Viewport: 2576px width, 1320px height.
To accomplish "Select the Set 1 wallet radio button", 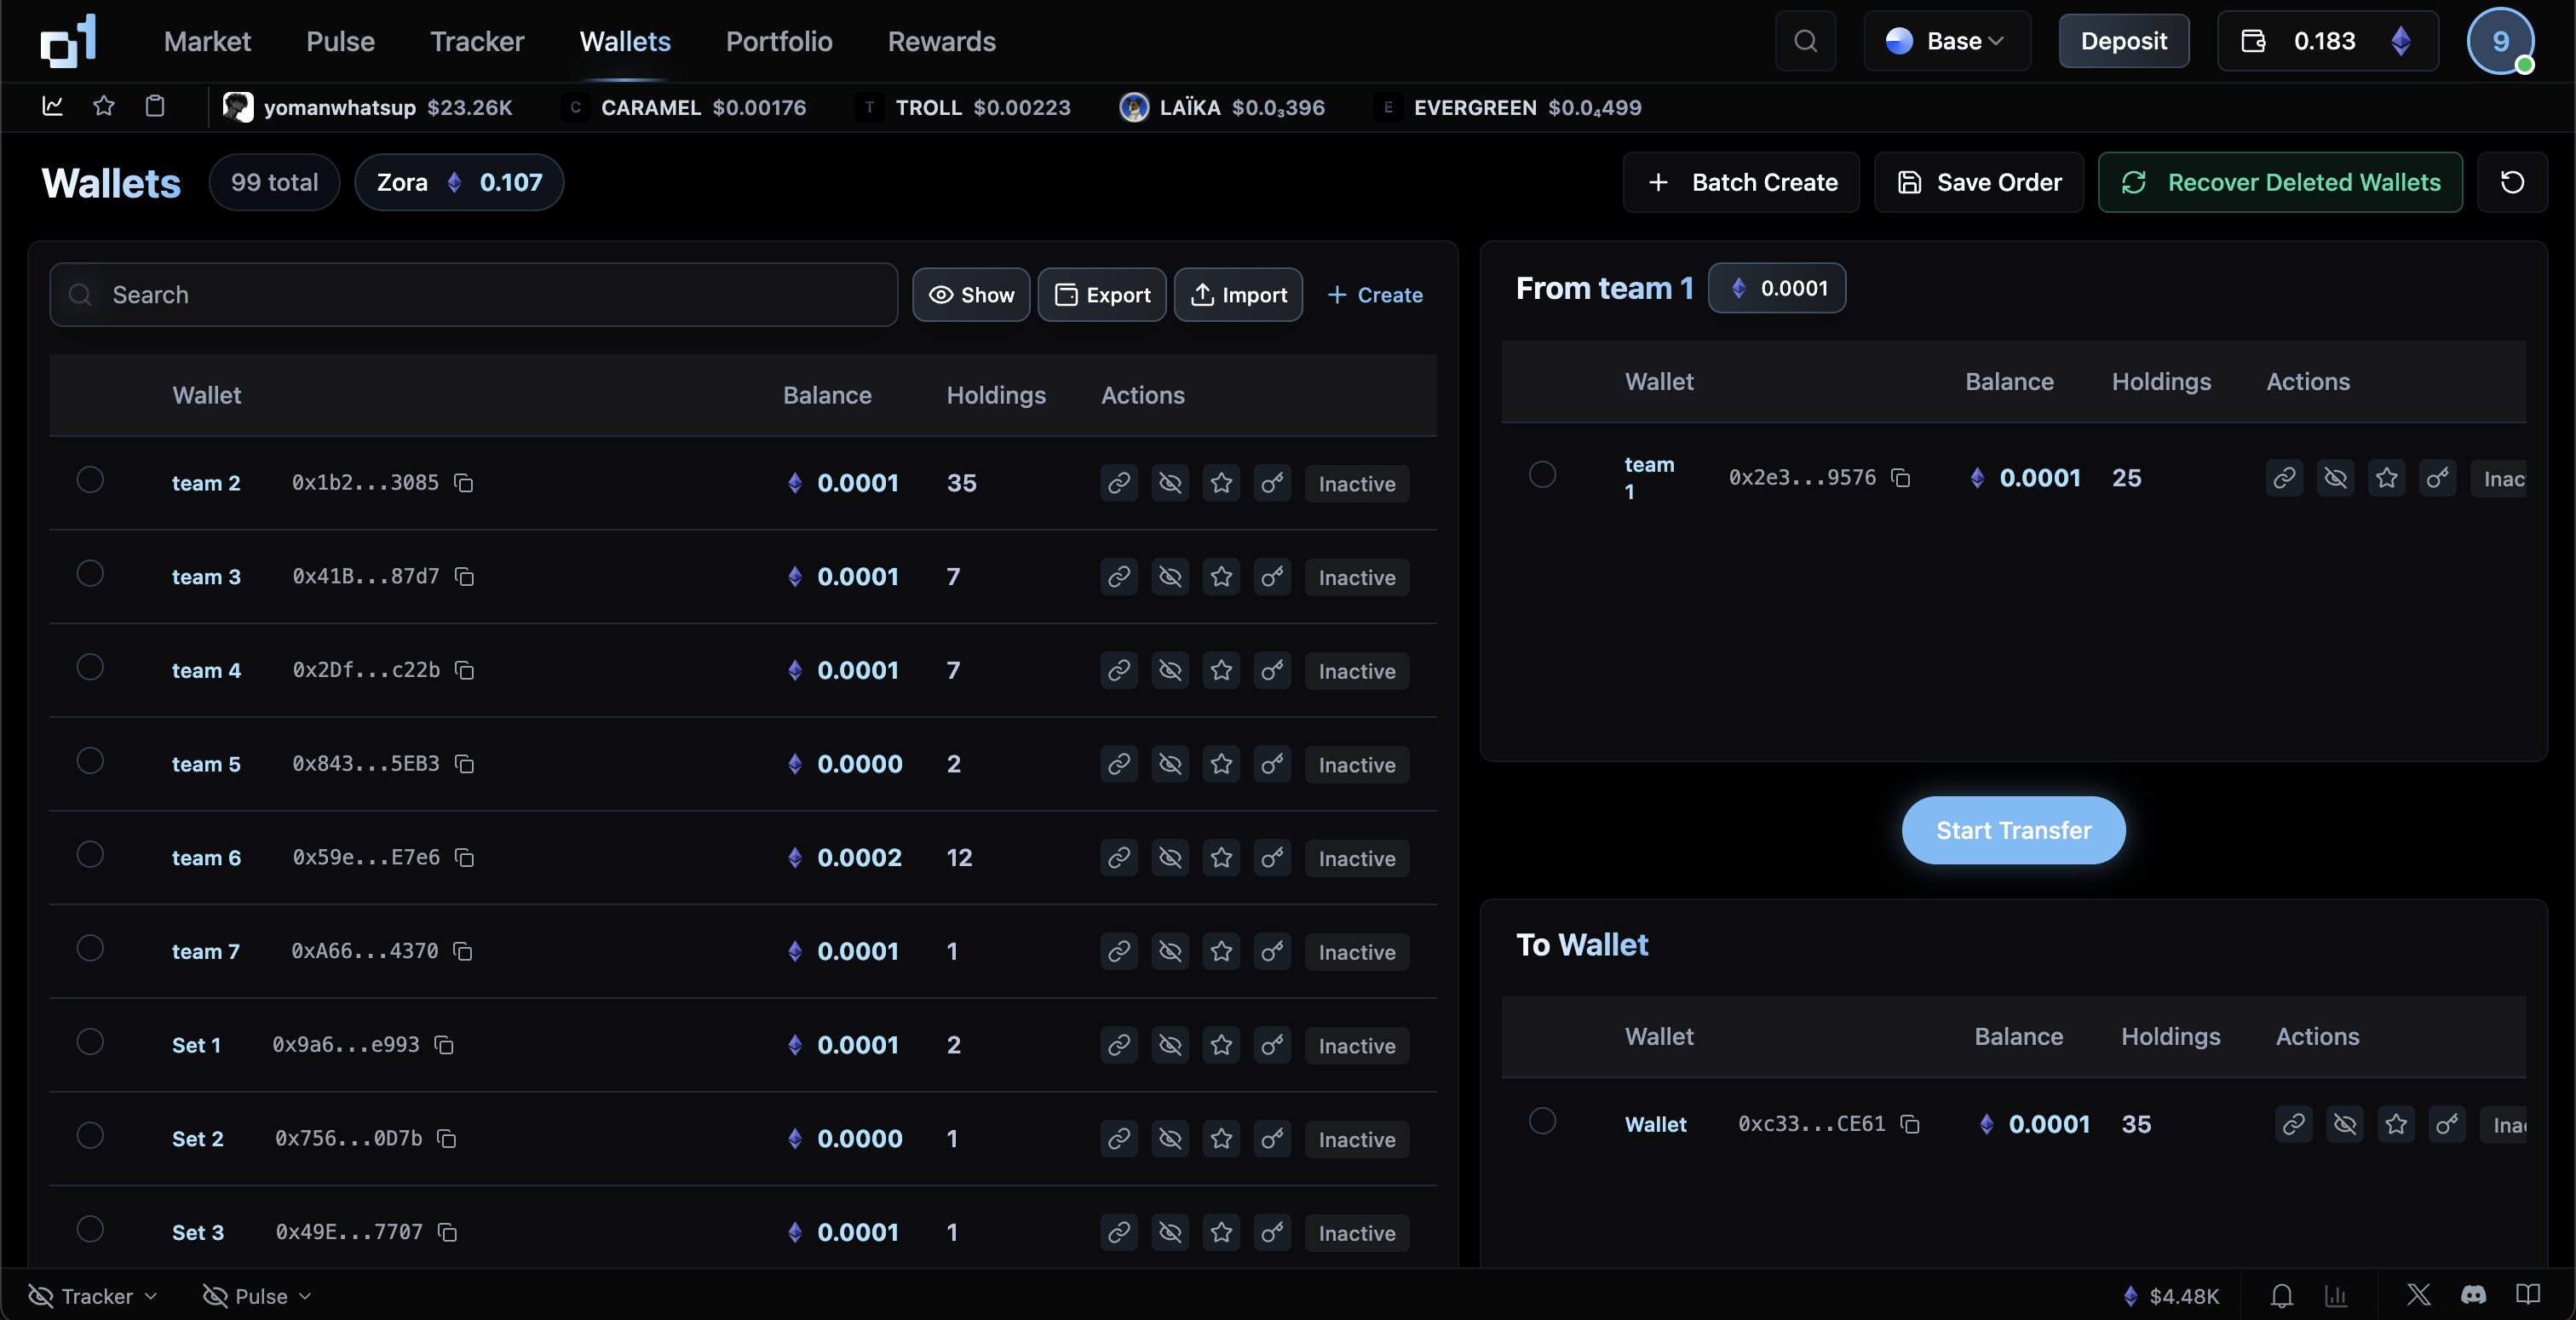I will [x=90, y=1043].
